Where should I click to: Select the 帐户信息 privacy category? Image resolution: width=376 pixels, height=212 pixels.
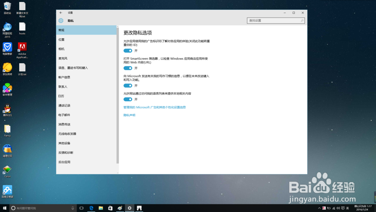tap(86, 77)
